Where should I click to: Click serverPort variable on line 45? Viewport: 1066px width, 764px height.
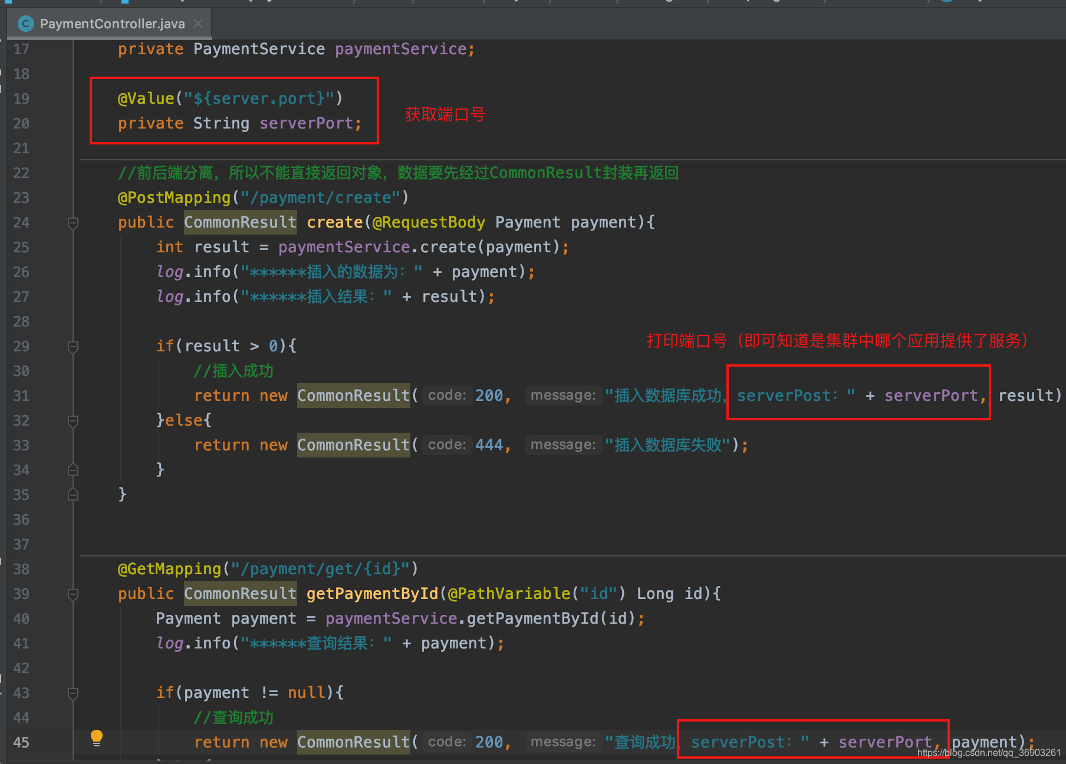(x=885, y=742)
